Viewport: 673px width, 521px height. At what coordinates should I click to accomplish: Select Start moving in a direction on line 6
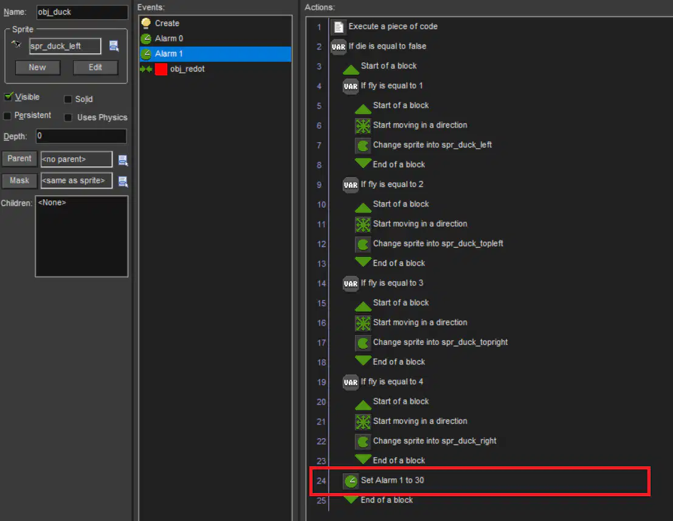tap(411, 125)
